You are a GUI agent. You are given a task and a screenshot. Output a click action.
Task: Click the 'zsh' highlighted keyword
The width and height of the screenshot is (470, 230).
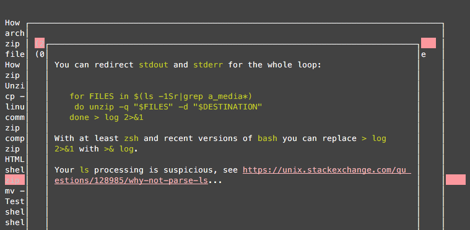pyautogui.click(x=131, y=138)
